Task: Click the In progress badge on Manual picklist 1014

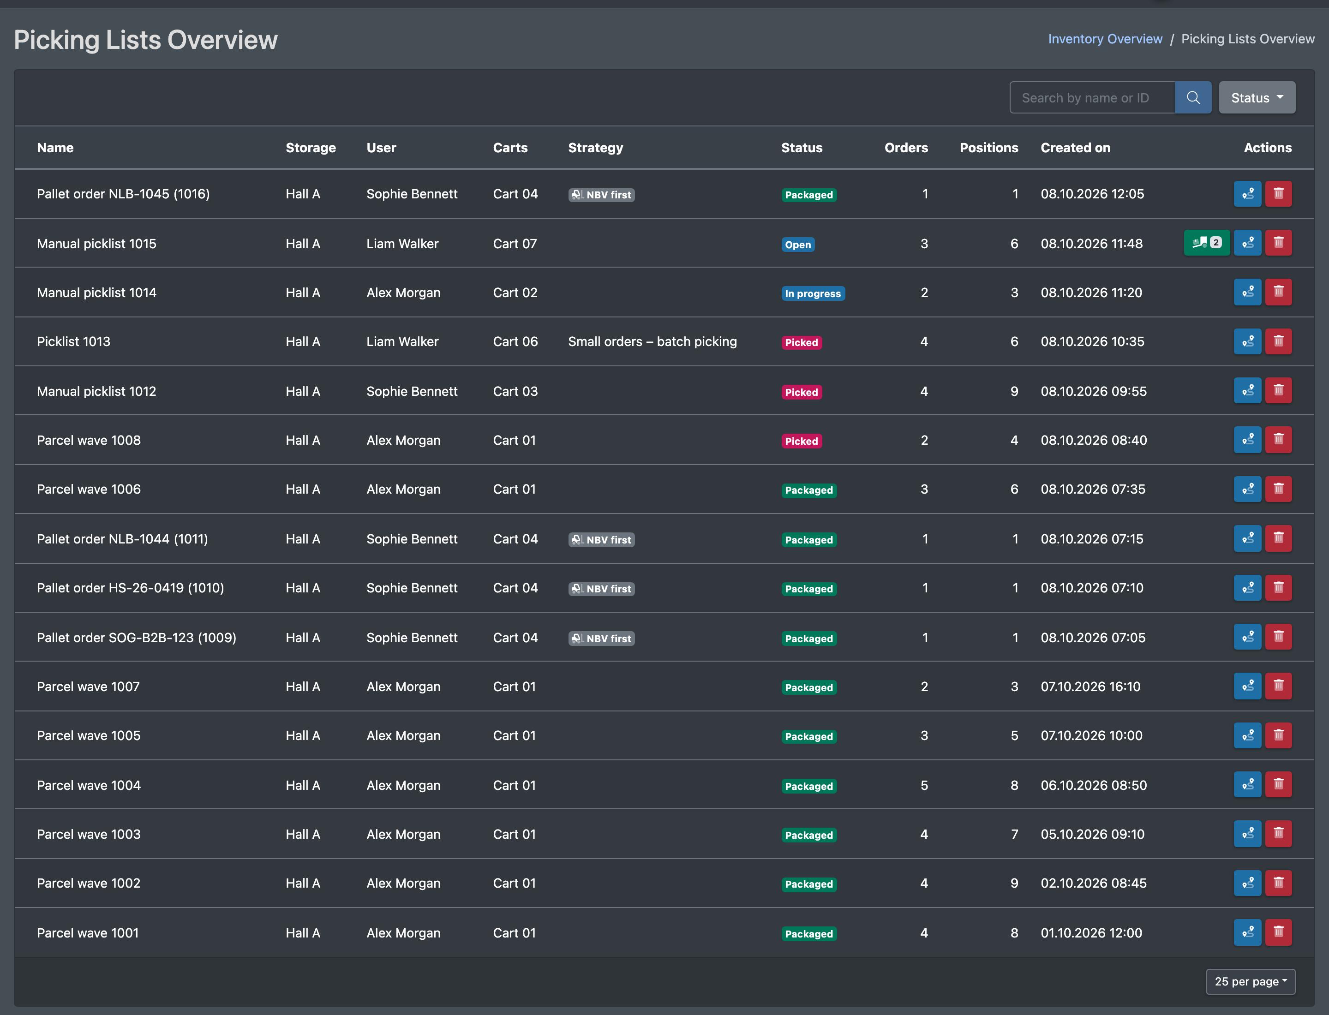Action: tap(813, 293)
